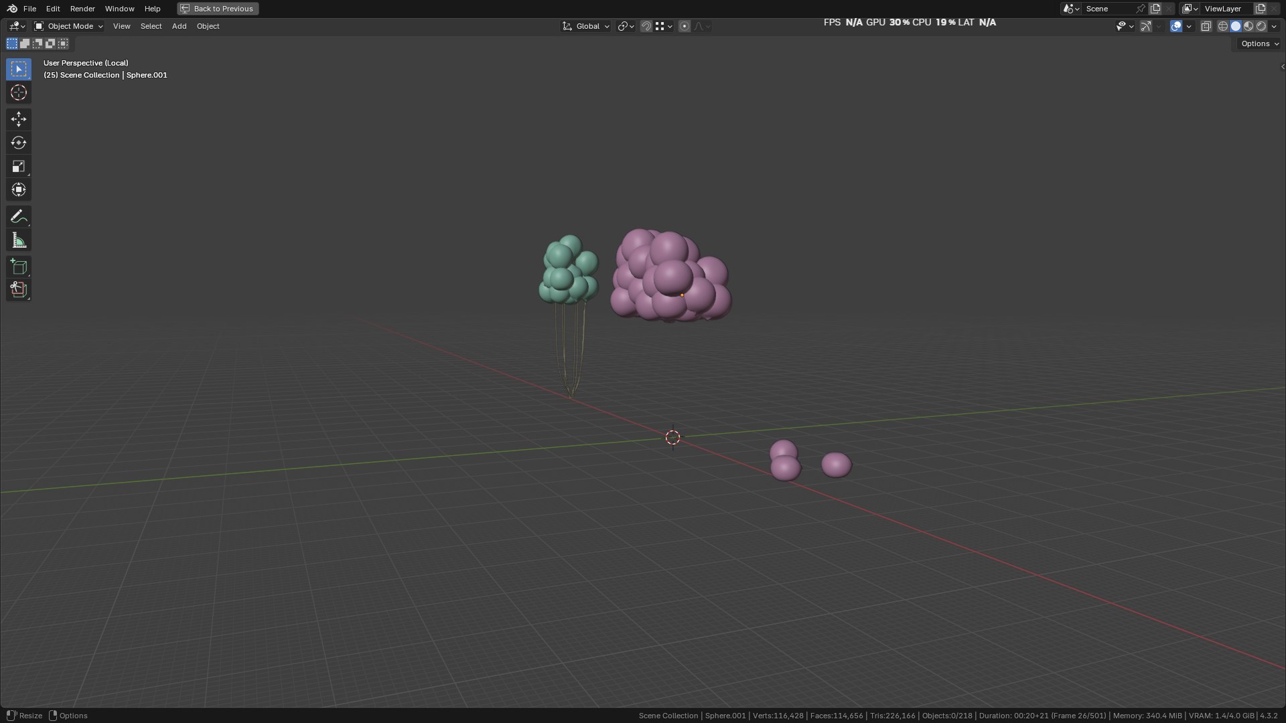1286x723 pixels.
Task: Open the Blender logo application menu
Action: (12, 9)
